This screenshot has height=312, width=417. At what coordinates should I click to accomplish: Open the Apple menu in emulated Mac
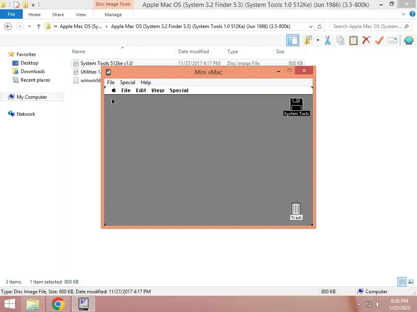pos(114,90)
